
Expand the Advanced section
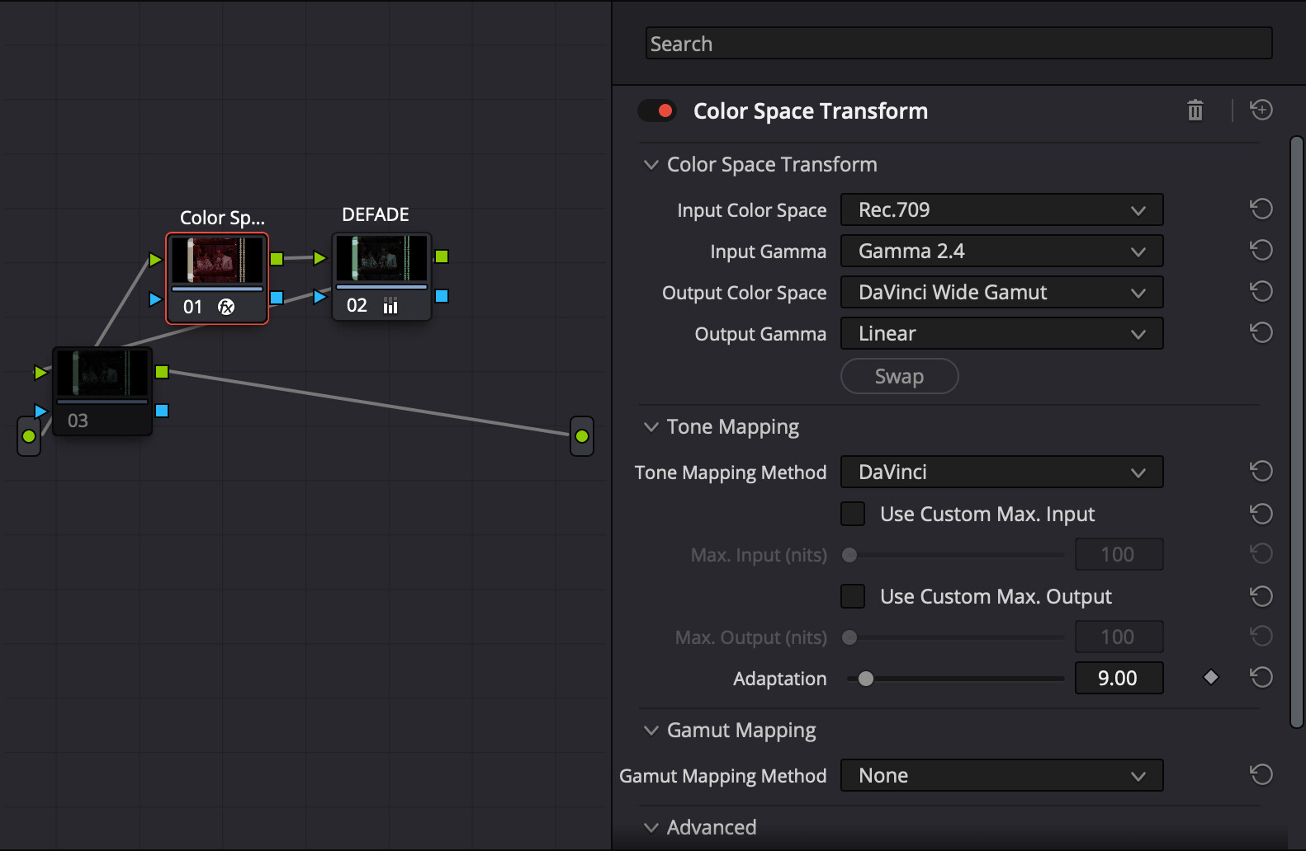tap(651, 828)
